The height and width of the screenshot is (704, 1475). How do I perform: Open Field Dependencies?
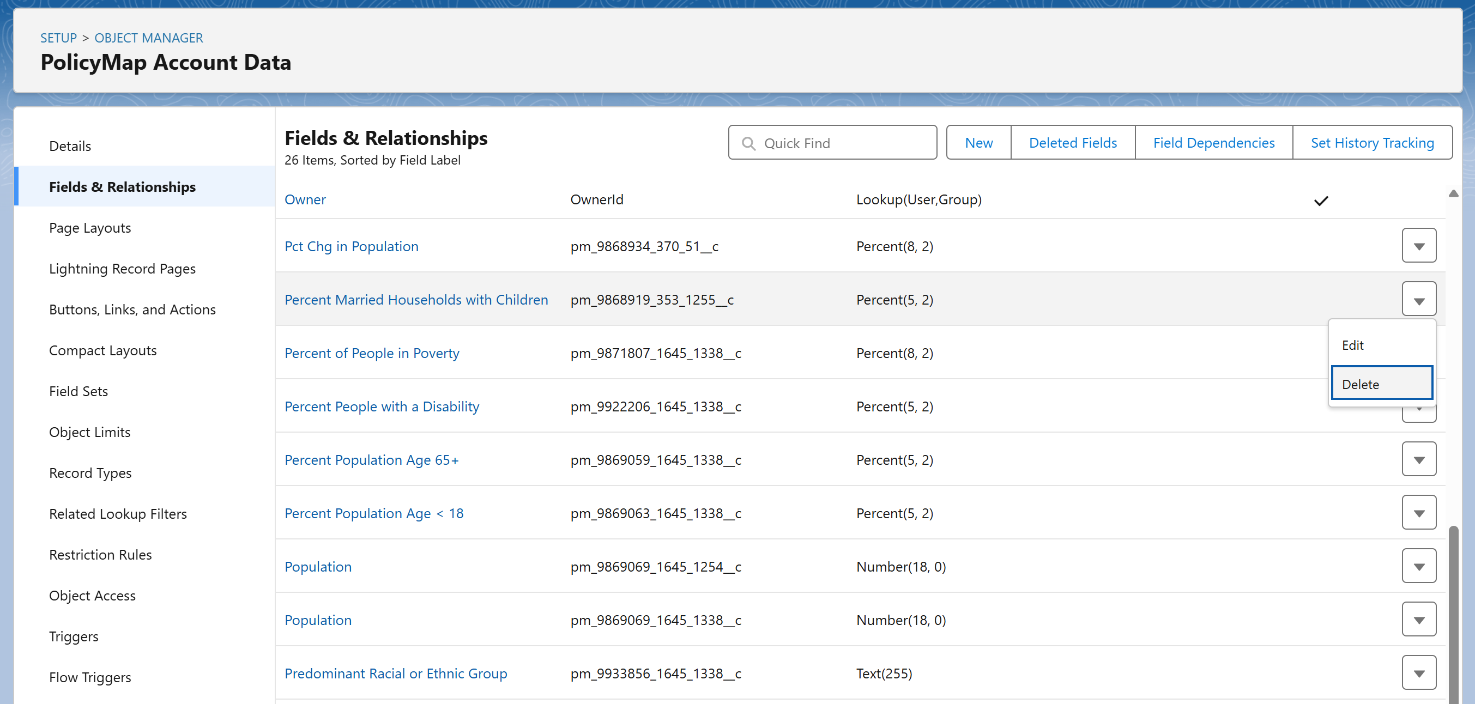pos(1213,143)
